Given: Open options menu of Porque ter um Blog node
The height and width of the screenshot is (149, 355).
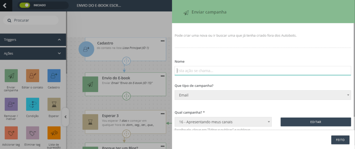Looking at the screenshot, I should 163,146.
